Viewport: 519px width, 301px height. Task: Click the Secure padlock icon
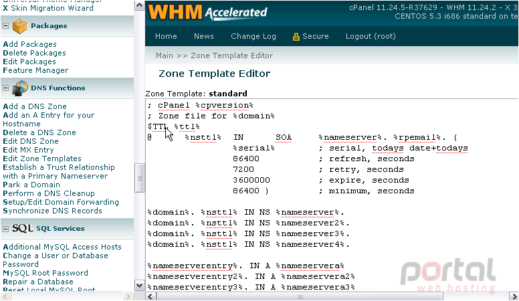(296, 36)
